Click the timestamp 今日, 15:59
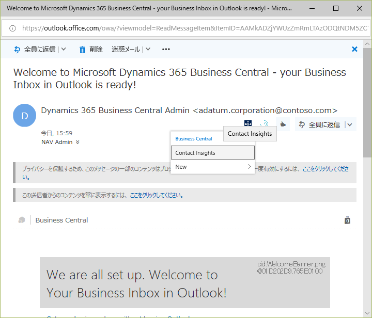This screenshot has height=318, width=372. [56, 133]
